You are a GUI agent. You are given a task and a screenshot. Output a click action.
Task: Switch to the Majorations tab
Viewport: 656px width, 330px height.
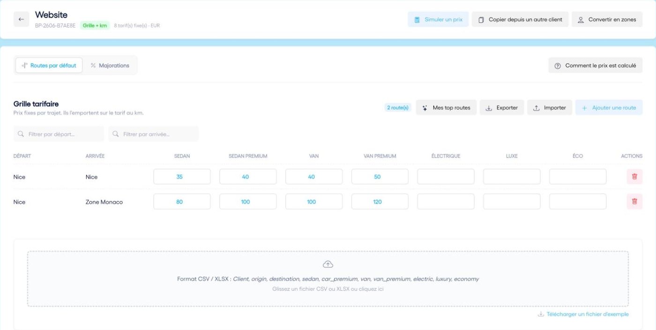coord(110,66)
